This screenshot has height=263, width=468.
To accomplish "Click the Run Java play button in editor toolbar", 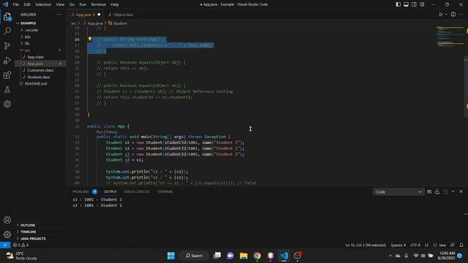I will click(x=440, y=15).
